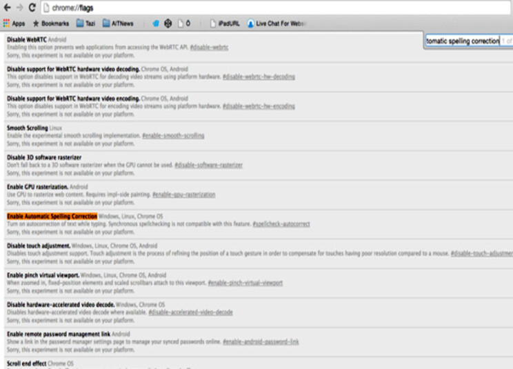513x369 pixels.
Task: Open the iPadURL bookmark
Action: 225,23
